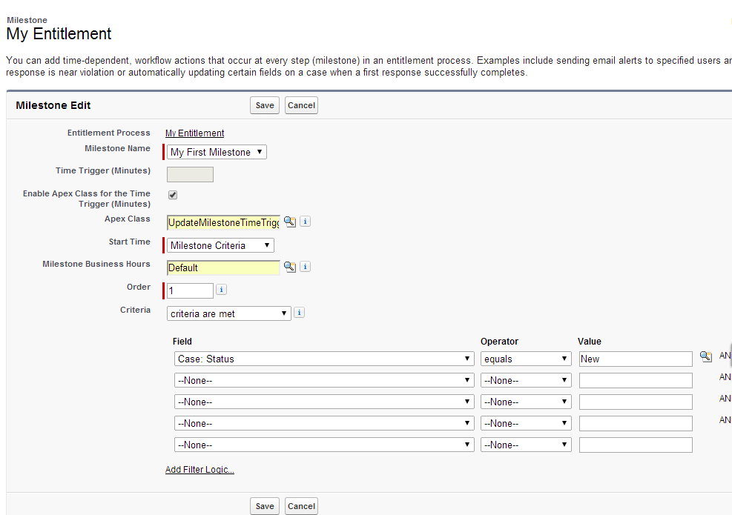
Task: Show the Apex Class info icon tooltip
Action: point(305,222)
